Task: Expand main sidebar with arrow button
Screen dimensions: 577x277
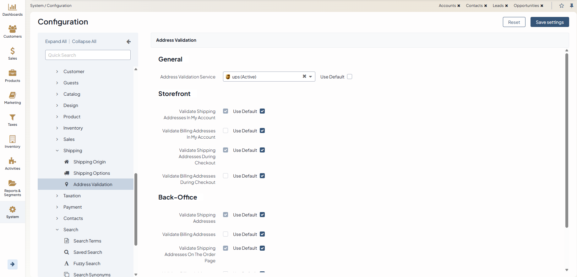Action: coord(12,264)
